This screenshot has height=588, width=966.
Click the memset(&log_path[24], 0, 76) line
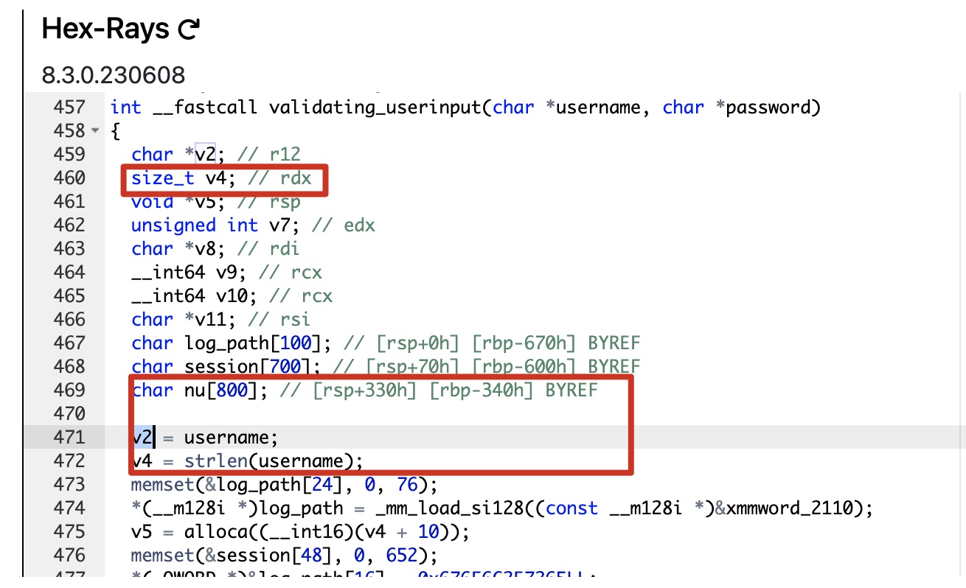pyautogui.click(x=285, y=485)
